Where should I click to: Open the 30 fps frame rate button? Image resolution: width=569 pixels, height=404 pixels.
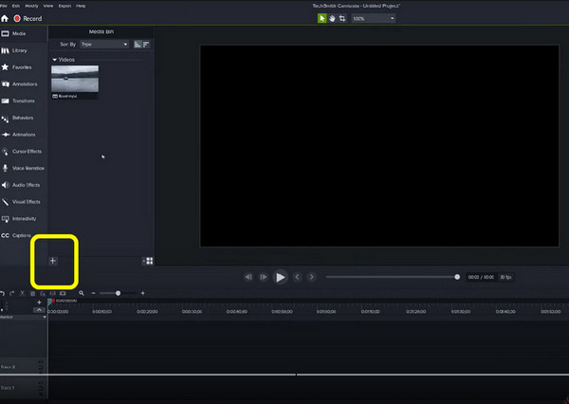(505, 277)
